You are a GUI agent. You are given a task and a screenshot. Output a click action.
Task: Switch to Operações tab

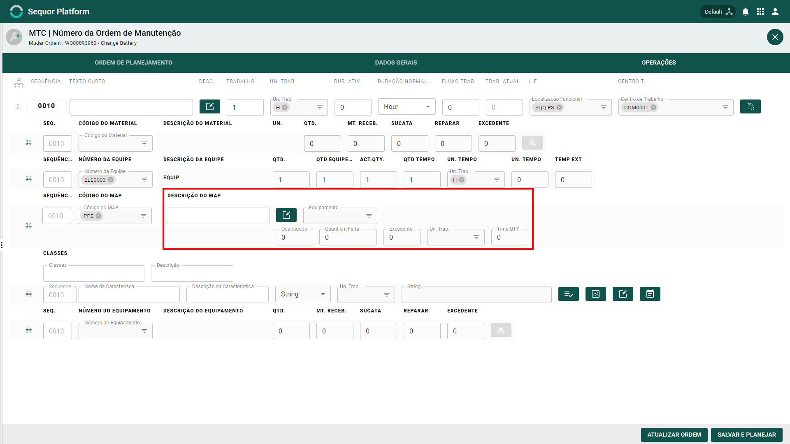[x=658, y=62]
